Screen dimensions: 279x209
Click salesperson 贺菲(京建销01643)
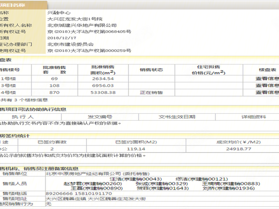[x=163, y=188]
